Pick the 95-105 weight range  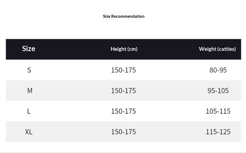click(x=218, y=91)
